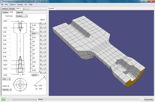The width and height of the screenshot is (155, 102).
Task: Open the Hole type Profiled dropdown
Action: pos(22,16)
